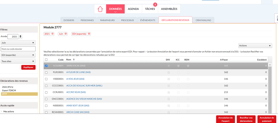Click the Appliquer button
This screenshot has width=278, height=123.
pos(28,67)
